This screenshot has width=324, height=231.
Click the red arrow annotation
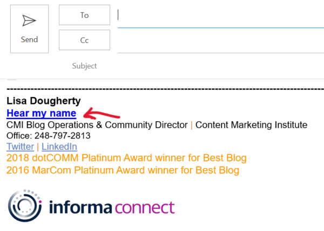[x=102, y=114]
